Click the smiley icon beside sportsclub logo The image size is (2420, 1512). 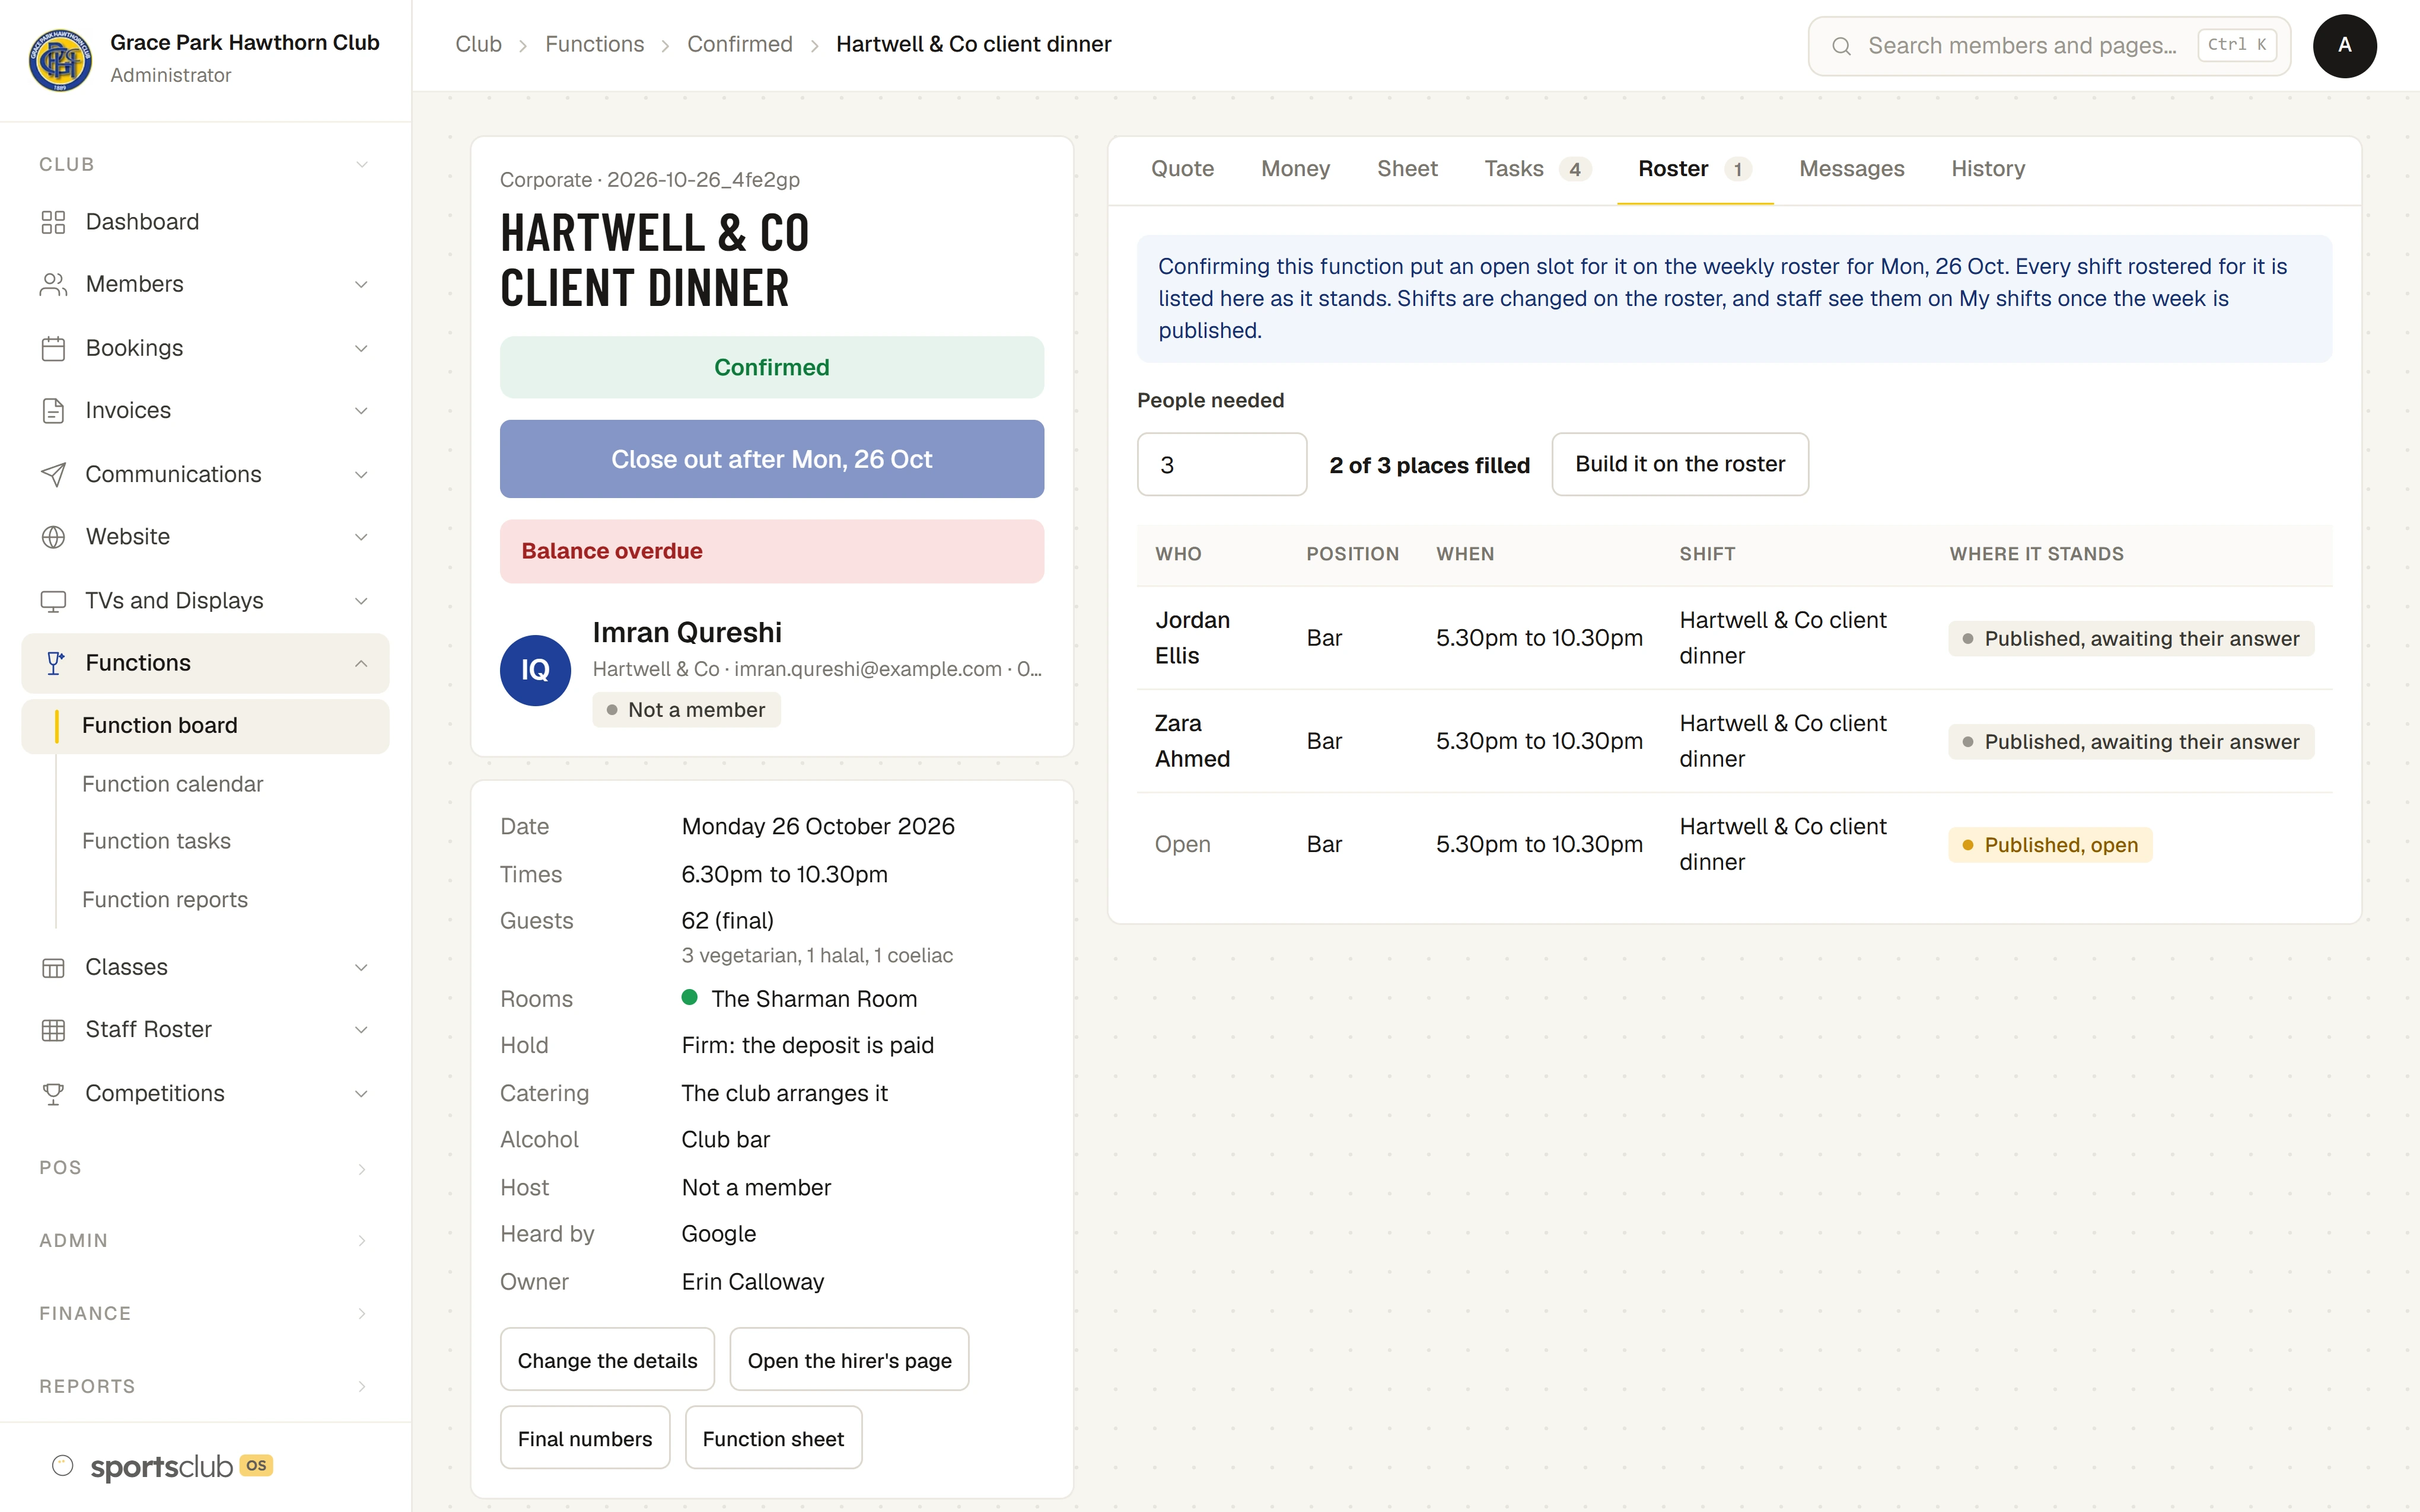62,1466
